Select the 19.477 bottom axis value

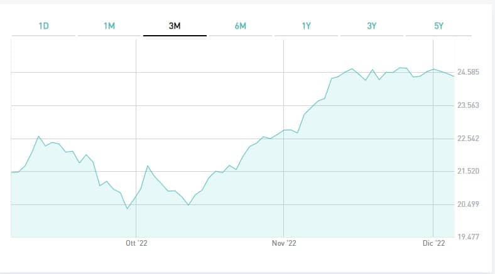coord(469,237)
